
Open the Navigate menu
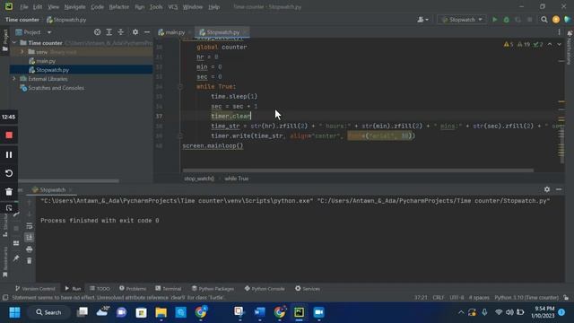pos(74,7)
